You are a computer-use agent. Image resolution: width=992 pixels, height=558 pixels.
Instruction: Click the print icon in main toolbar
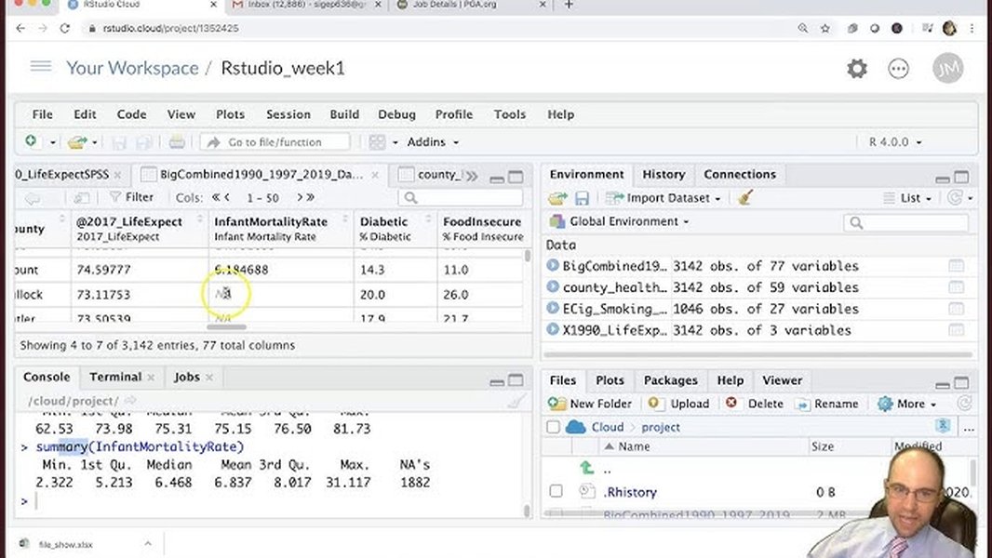[x=177, y=142]
